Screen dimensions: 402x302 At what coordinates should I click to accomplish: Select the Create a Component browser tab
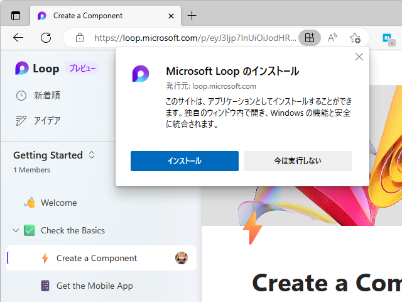[106, 16]
